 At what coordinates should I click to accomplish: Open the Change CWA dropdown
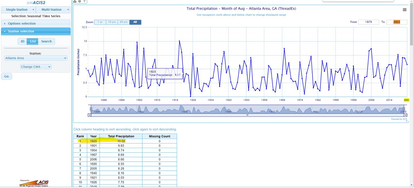click(36, 67)
